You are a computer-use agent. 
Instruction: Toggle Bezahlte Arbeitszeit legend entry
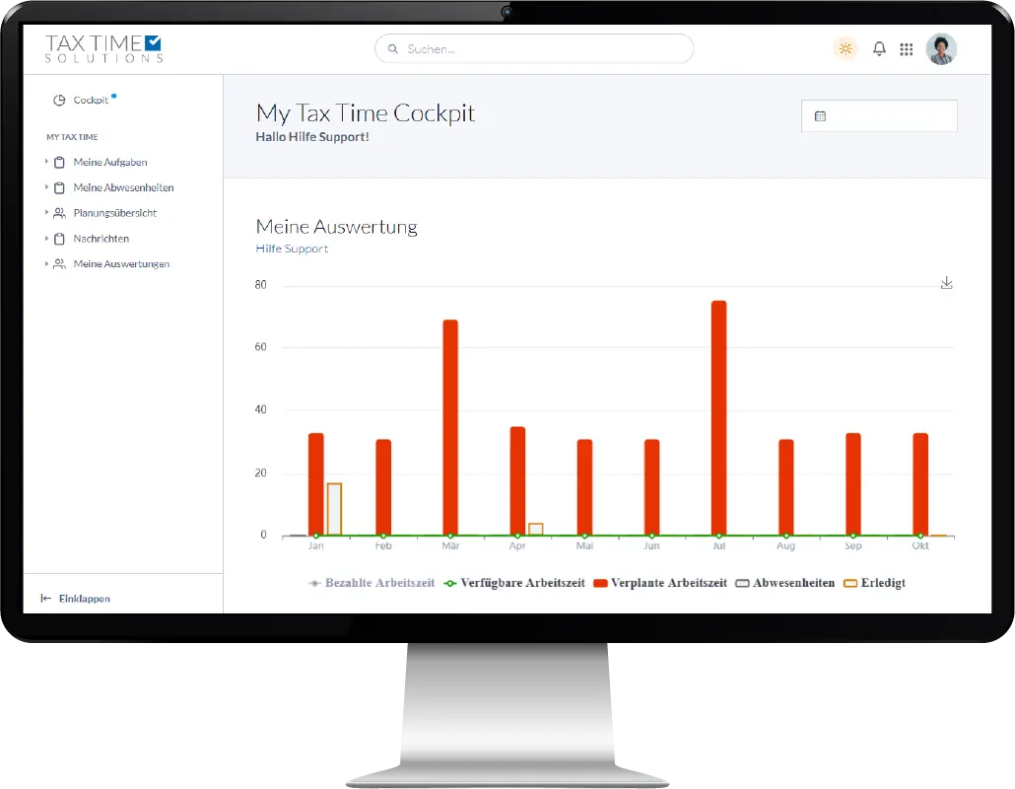click(x=372, y=583)
